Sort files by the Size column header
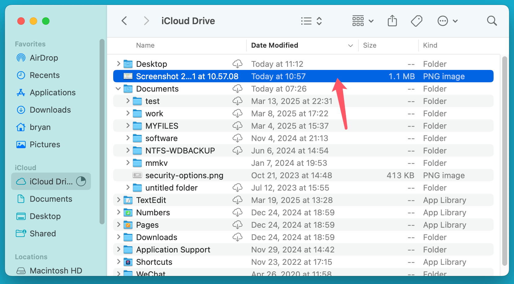 click(370, 45)
